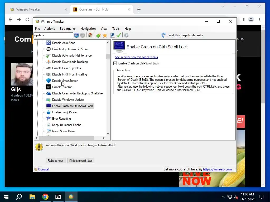Open Chrome from the taskbar
Image resolution: width=270 pixels, height=202 pixels.
45,197
